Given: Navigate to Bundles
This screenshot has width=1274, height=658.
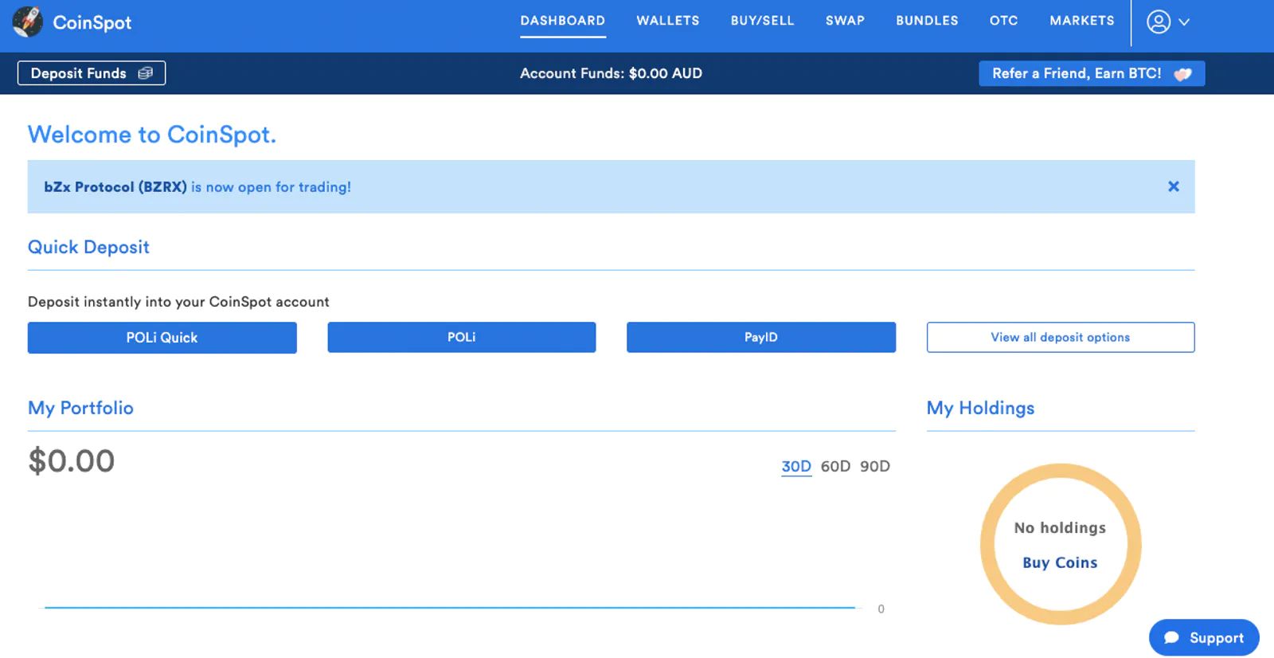Looking at the screenshot, I should (927, 21).
